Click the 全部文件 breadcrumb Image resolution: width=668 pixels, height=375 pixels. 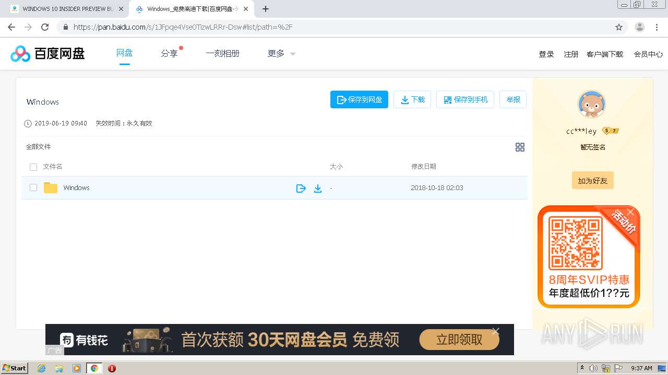39,147
